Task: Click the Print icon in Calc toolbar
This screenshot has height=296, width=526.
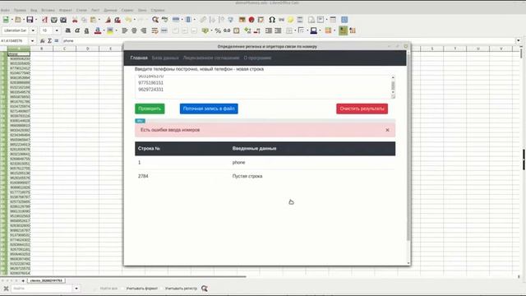Action: point(53,20)
